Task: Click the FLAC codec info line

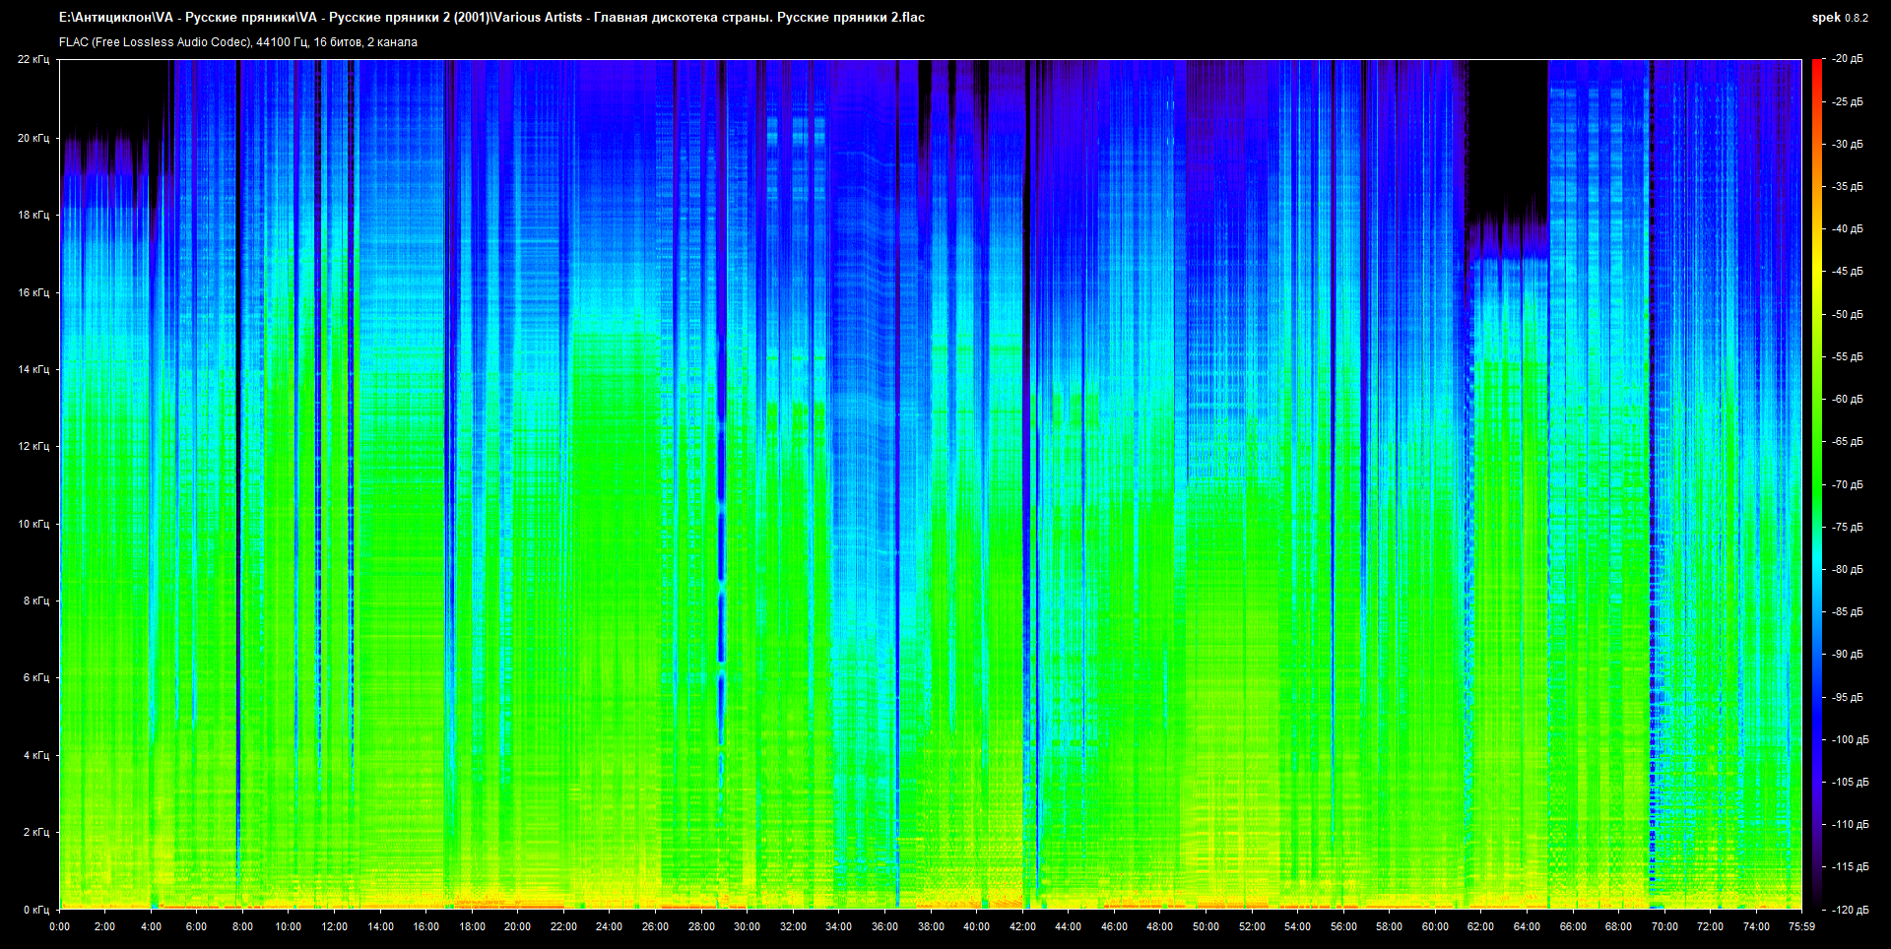Action: point(238,42)
